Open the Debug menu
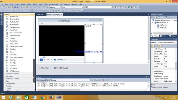Image resolution: width=178 pixels, height=100 pixels. point(29,4)
